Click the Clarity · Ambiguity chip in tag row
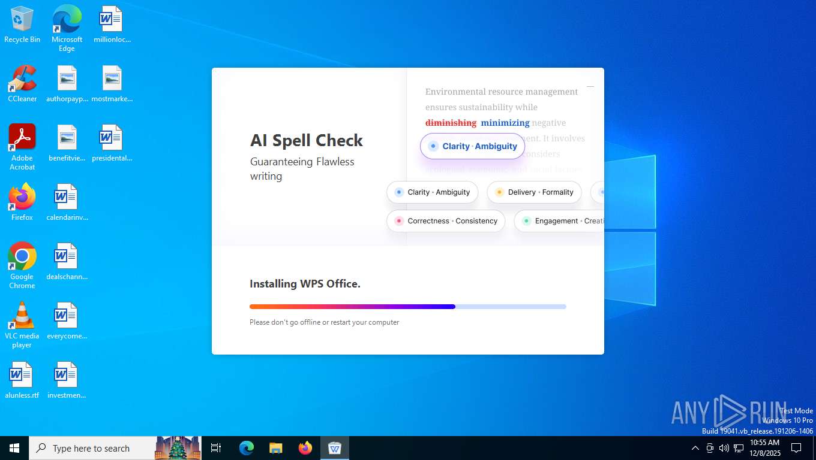The height and width of the screenshot is (460, 816). 433,192
